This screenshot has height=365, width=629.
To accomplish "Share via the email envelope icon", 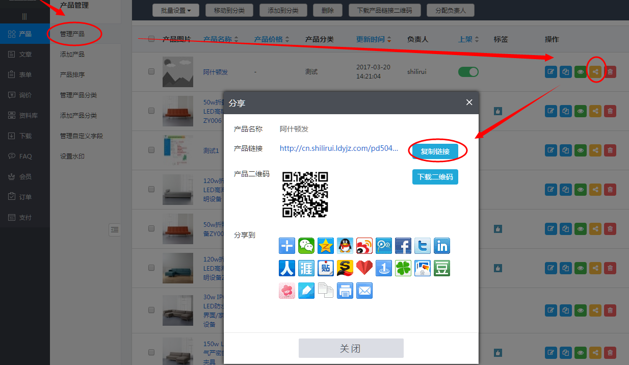I will coord(364,291).
